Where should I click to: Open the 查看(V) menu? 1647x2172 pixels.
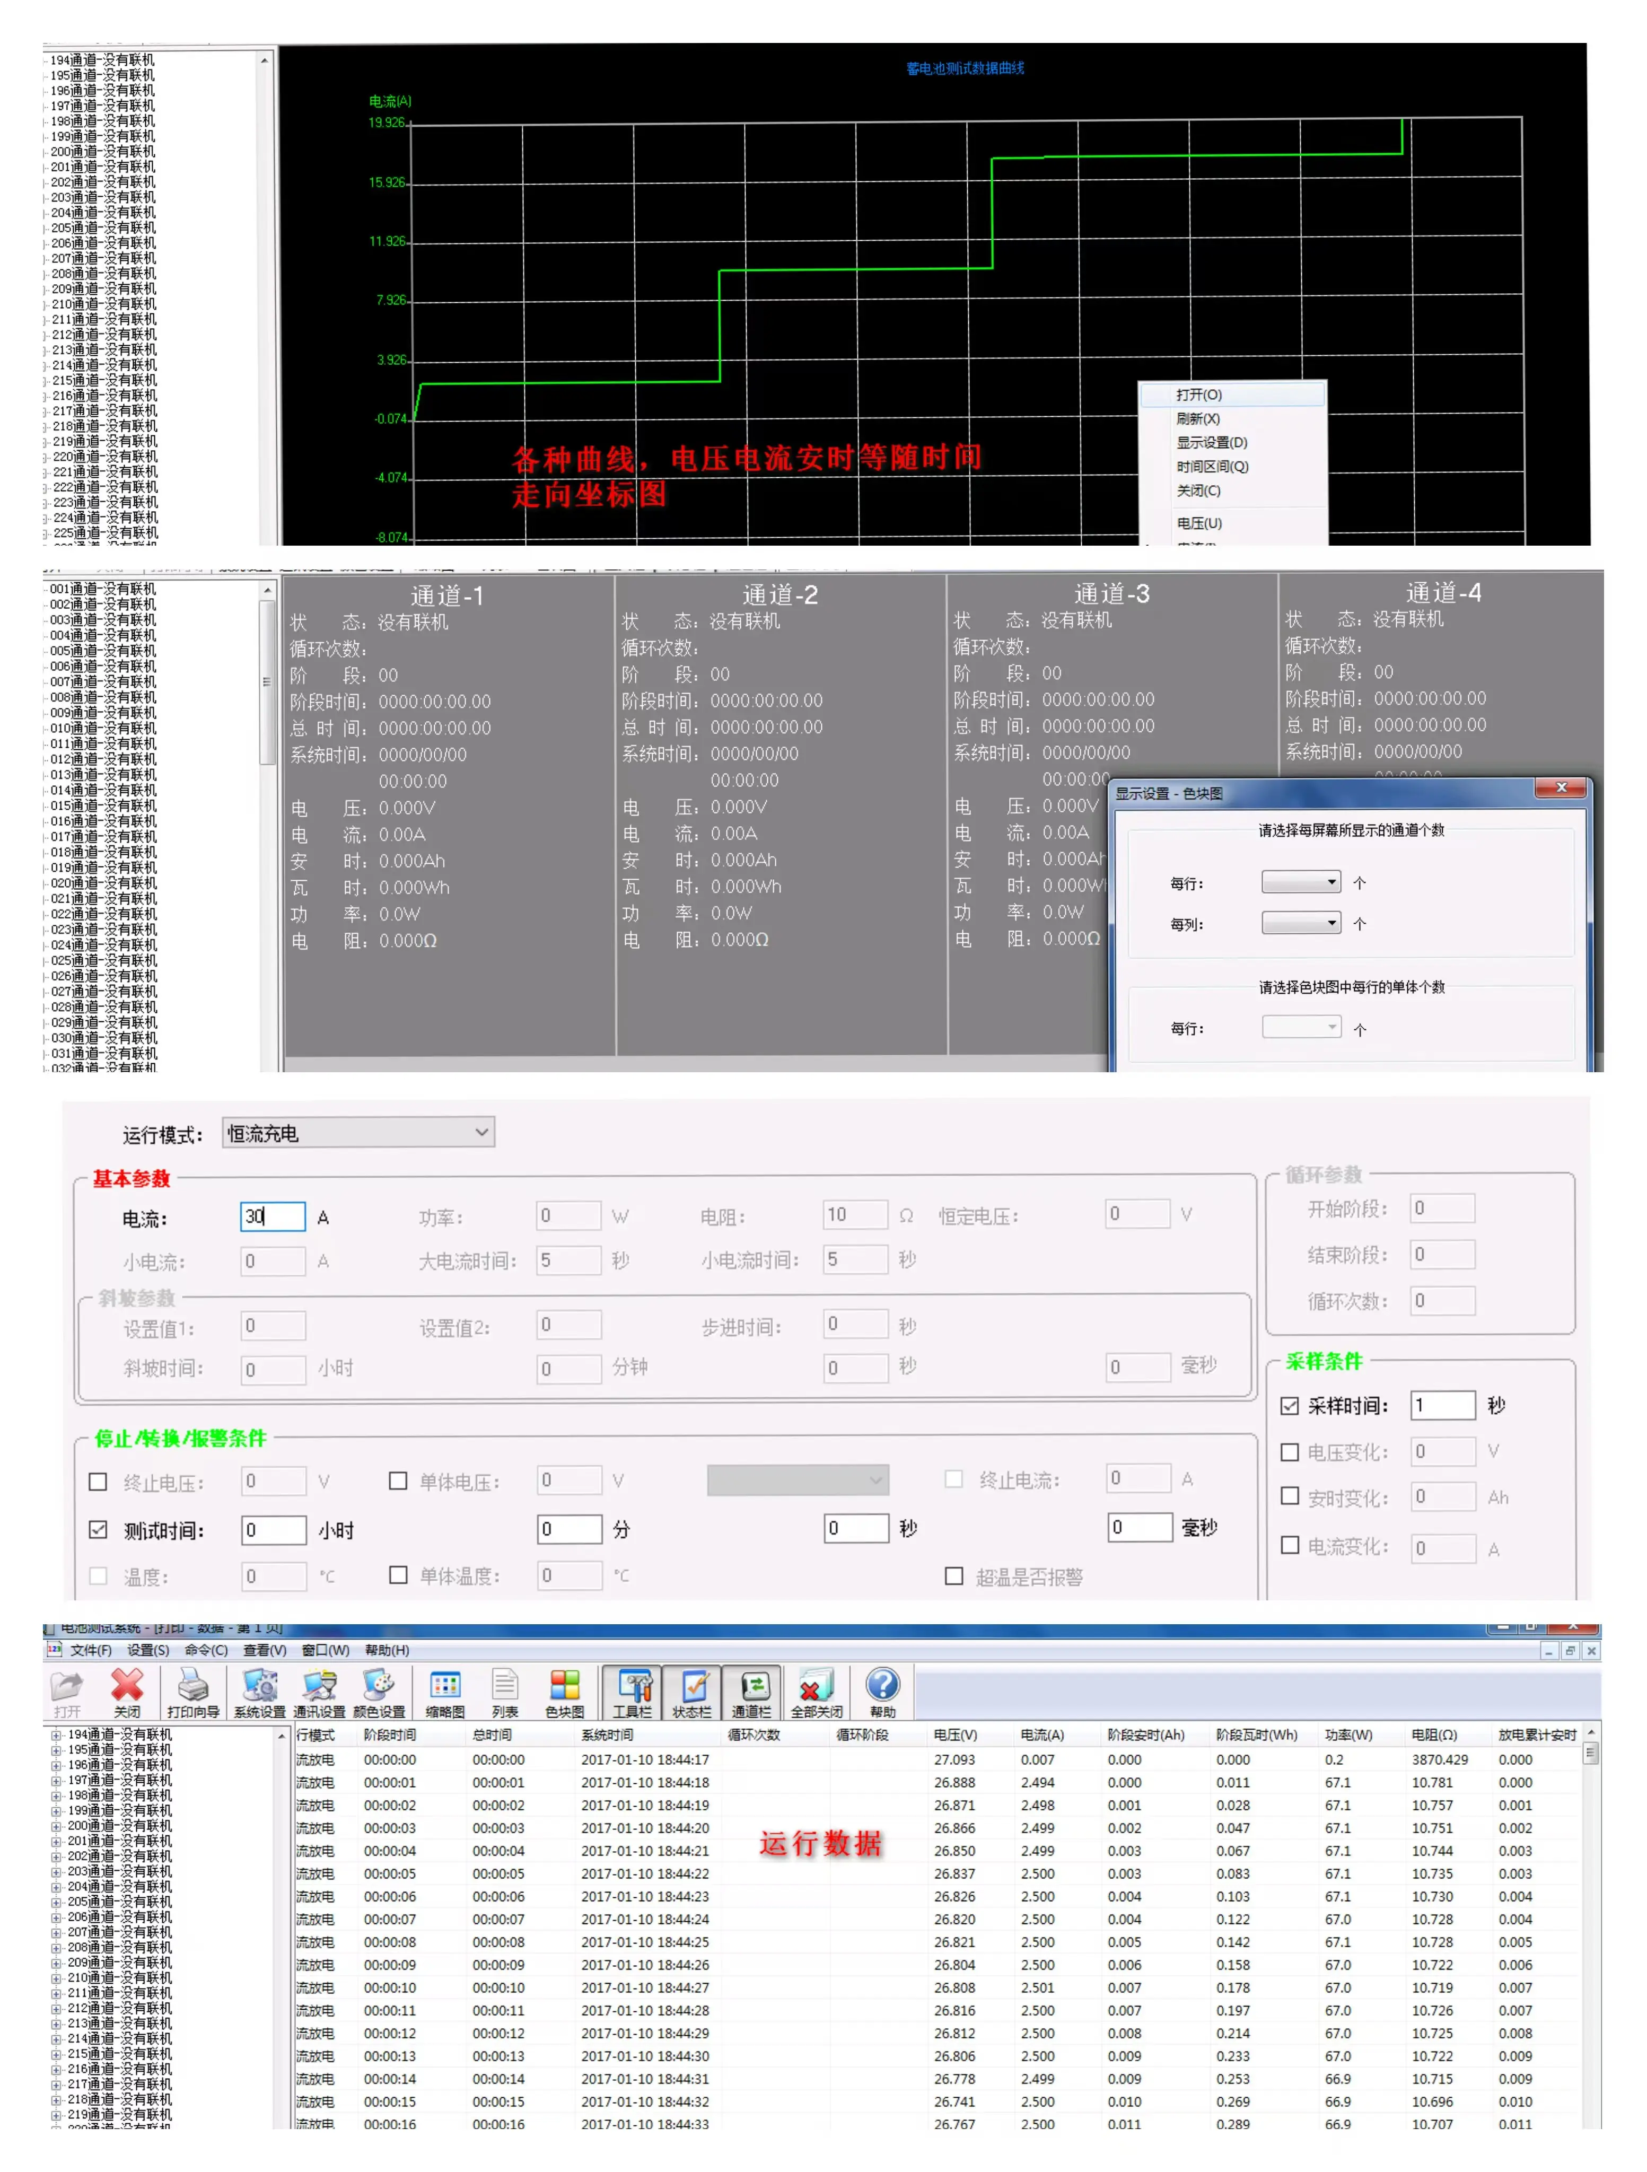pyautogui.click(x=265, y=1650)
